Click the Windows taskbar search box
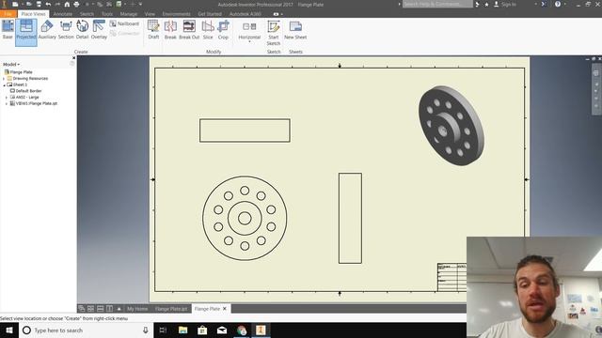This screenshot has width=602, height=338. (86, 330)
